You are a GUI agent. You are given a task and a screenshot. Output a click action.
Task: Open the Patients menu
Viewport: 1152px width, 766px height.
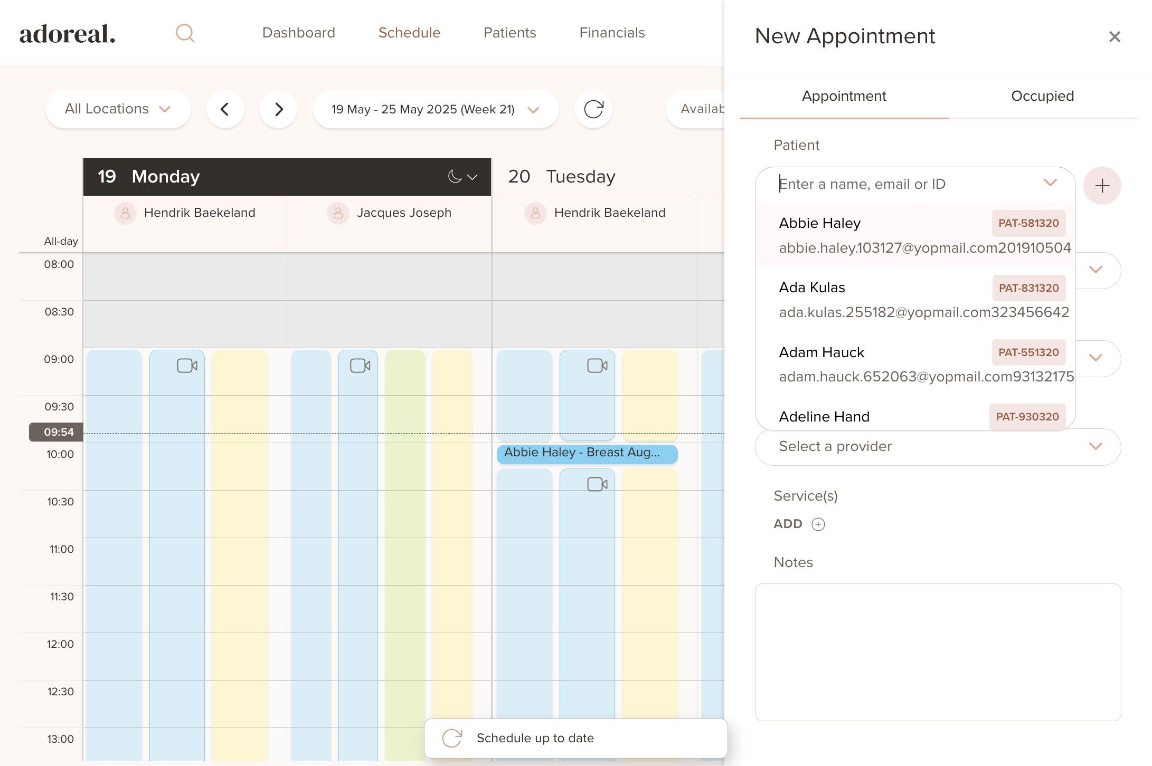click(509, 33)
